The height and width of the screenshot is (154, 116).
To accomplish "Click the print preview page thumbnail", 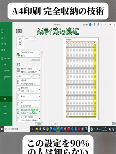I will (81, 79).
